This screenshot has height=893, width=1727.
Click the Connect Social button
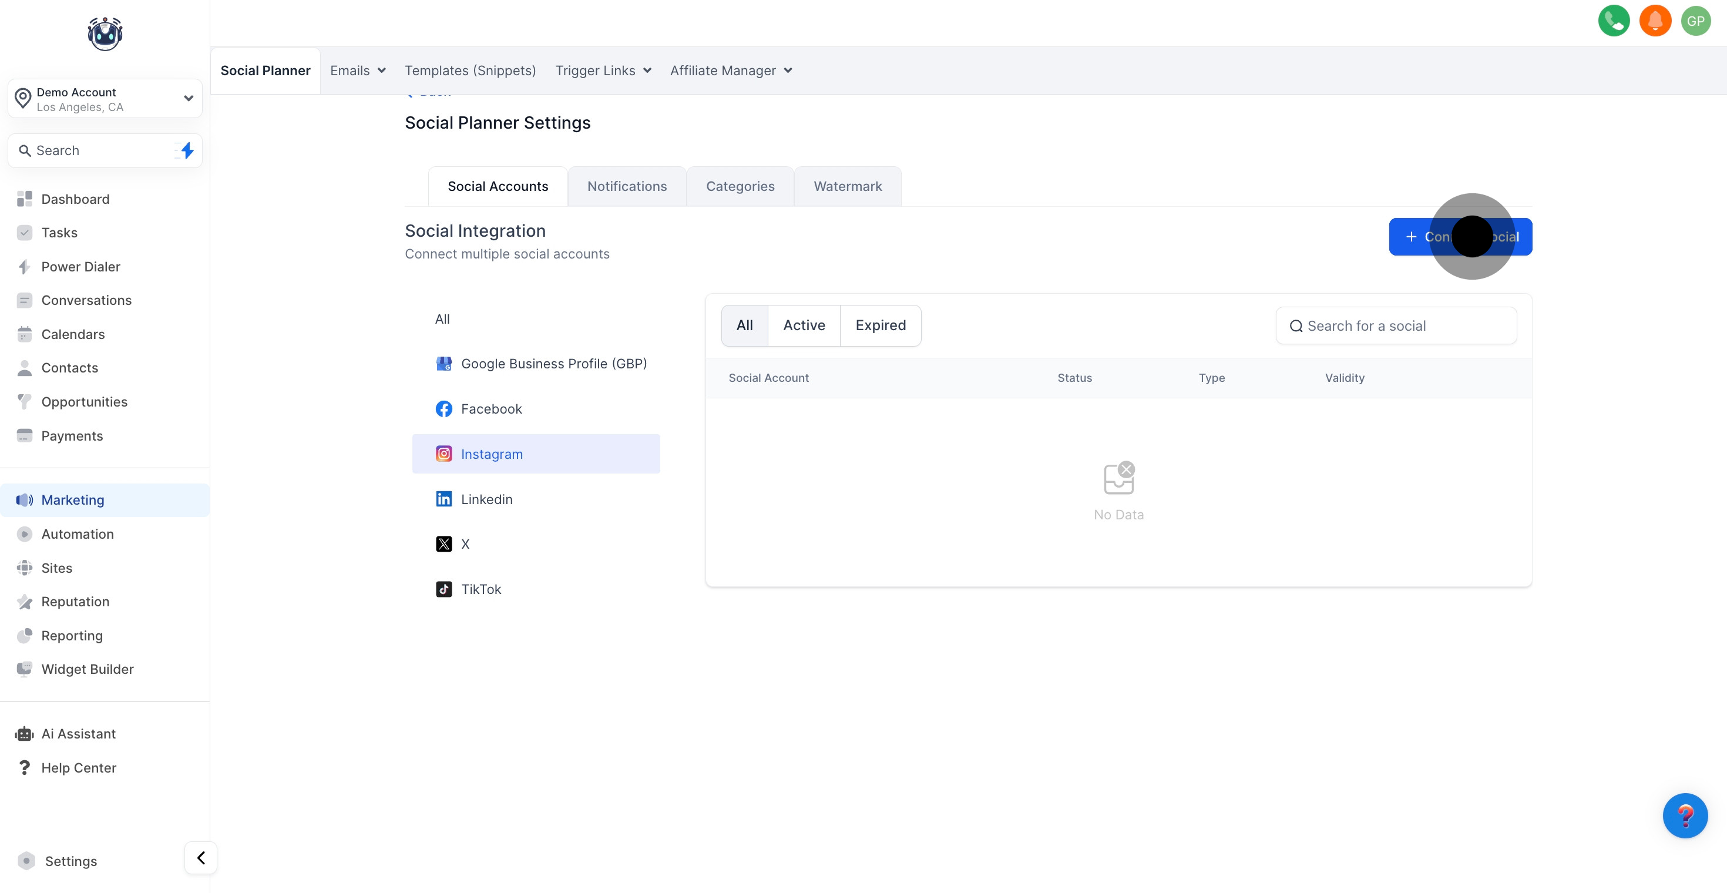(1460, 237)
